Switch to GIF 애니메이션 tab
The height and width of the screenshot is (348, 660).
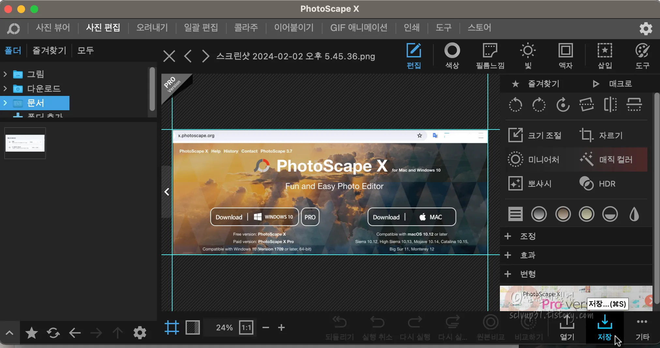click(x=359, y=28)
